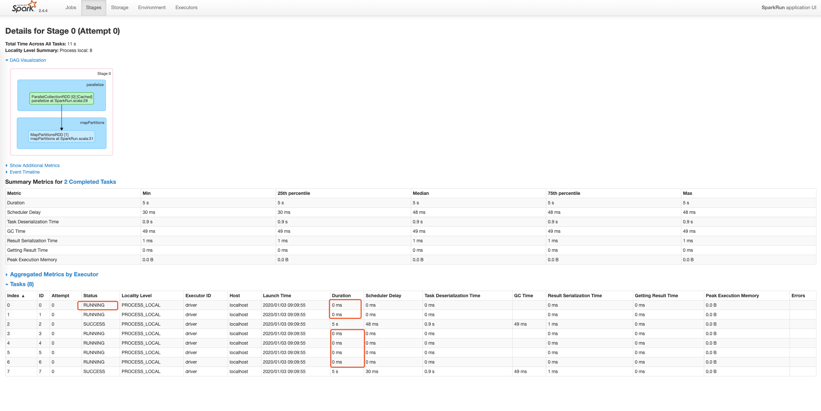Open the Environment tab

tap(151, 8)
